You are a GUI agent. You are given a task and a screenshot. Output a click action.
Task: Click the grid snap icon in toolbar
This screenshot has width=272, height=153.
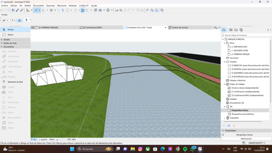[51, 10]
